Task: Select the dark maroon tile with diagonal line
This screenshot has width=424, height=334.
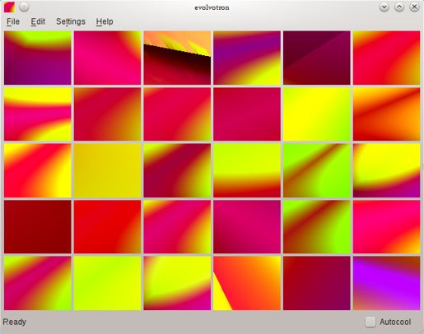Action: (317, 58)
